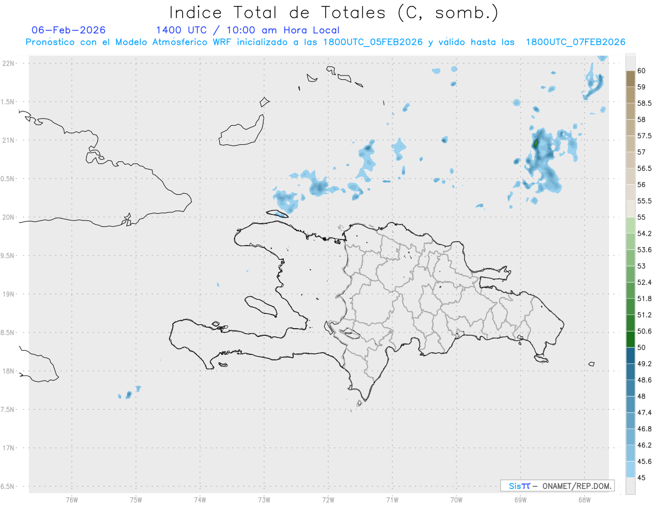Click the "46.2" colorbar value
The height and width of the screenshot is (507, 656).
644,445
